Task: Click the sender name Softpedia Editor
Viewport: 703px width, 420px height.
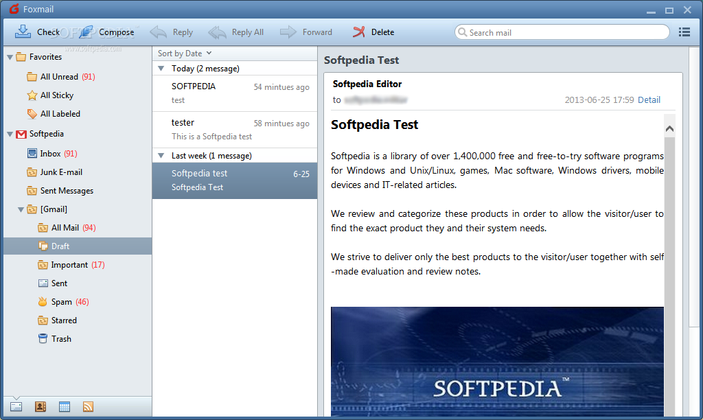Action: pyautogui.click(x=367, y=84)
